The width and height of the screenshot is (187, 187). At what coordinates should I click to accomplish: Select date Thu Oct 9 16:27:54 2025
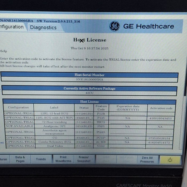pyautogui.click(x=89, y=48)
